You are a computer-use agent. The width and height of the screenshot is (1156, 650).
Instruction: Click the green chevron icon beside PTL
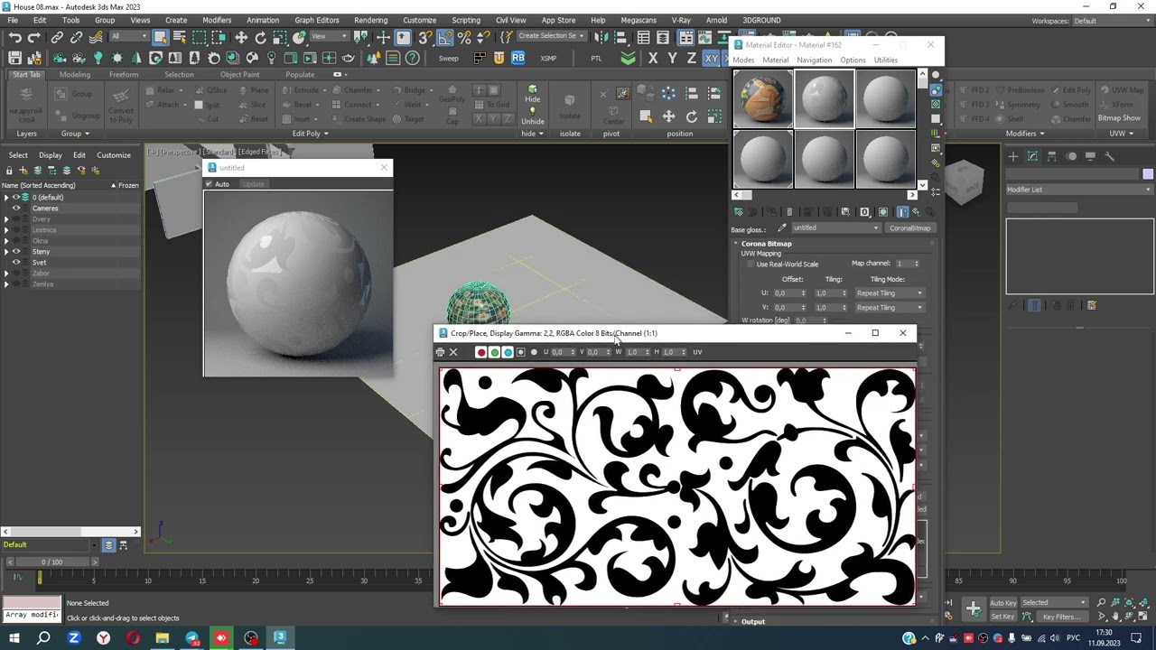pyautogui.click(x=629, y=58)
